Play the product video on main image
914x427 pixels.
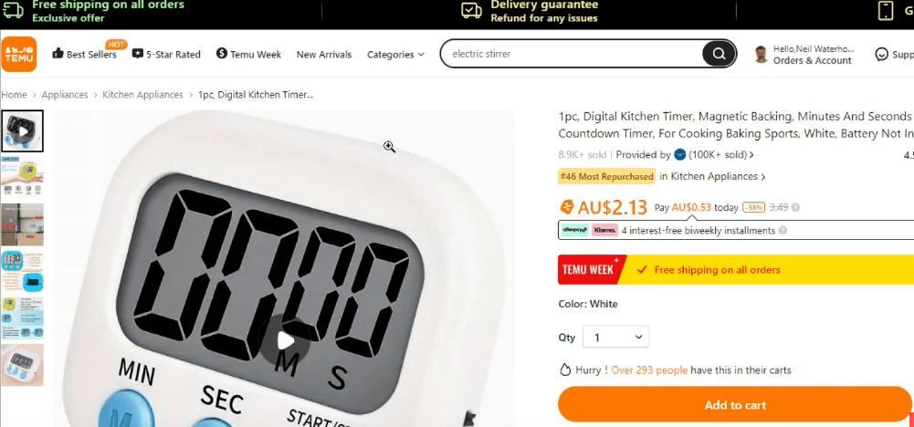click(x=285, y=341)
